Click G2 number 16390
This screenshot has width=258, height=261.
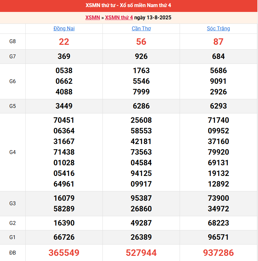tap(64, 223)
